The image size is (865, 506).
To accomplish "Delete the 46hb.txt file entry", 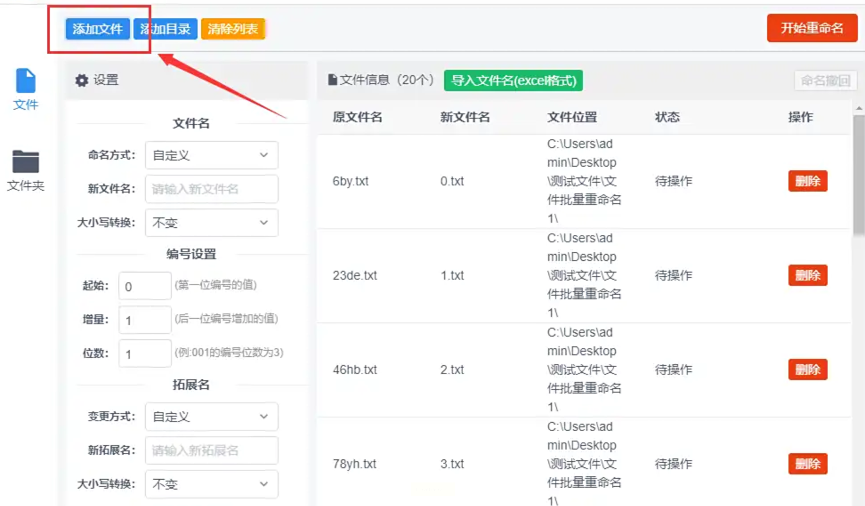I will [807, 369].
